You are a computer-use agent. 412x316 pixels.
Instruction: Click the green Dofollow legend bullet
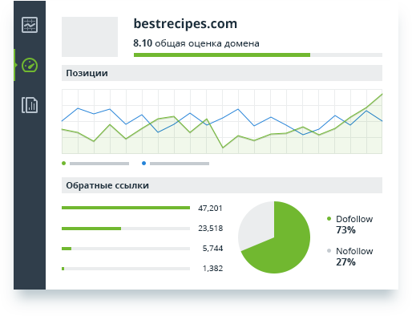329,219
